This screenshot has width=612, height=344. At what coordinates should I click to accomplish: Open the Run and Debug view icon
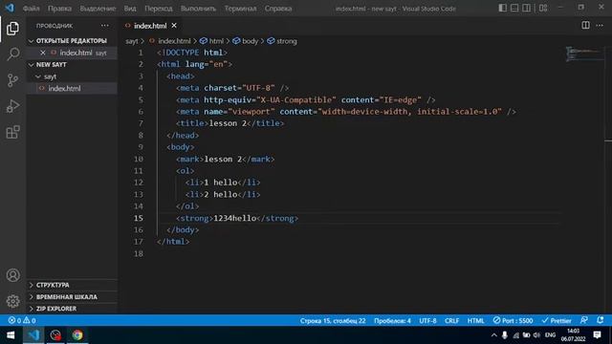[12, 106]
